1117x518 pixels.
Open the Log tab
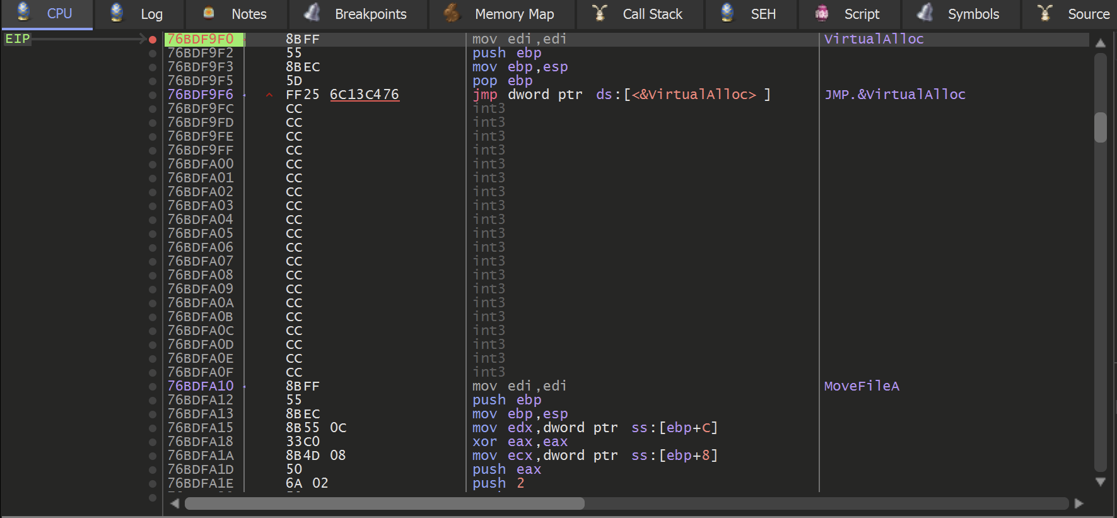point(139,14)
